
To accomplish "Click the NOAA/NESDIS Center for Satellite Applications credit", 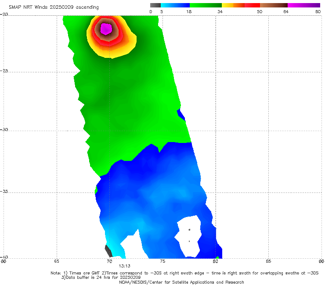I will pos(181,282).
